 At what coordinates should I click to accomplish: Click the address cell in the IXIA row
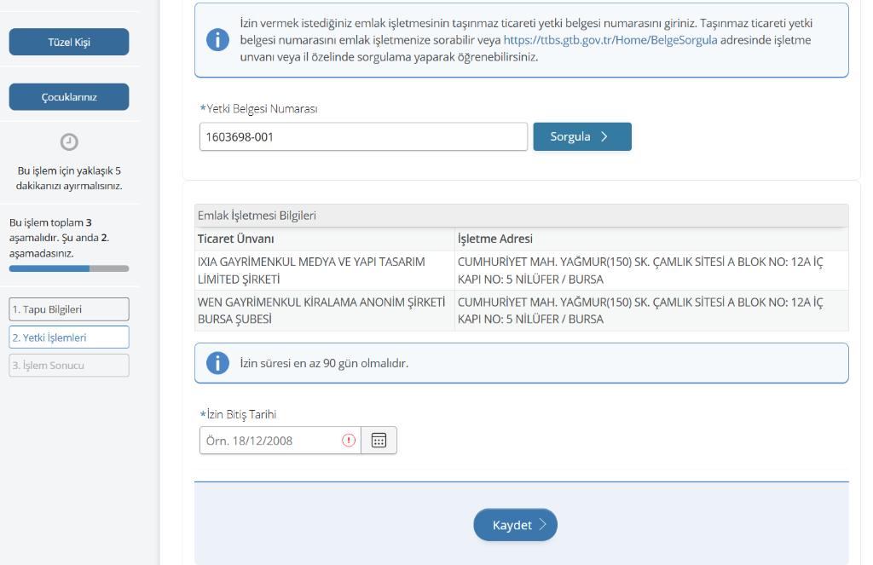coord(651,270)
